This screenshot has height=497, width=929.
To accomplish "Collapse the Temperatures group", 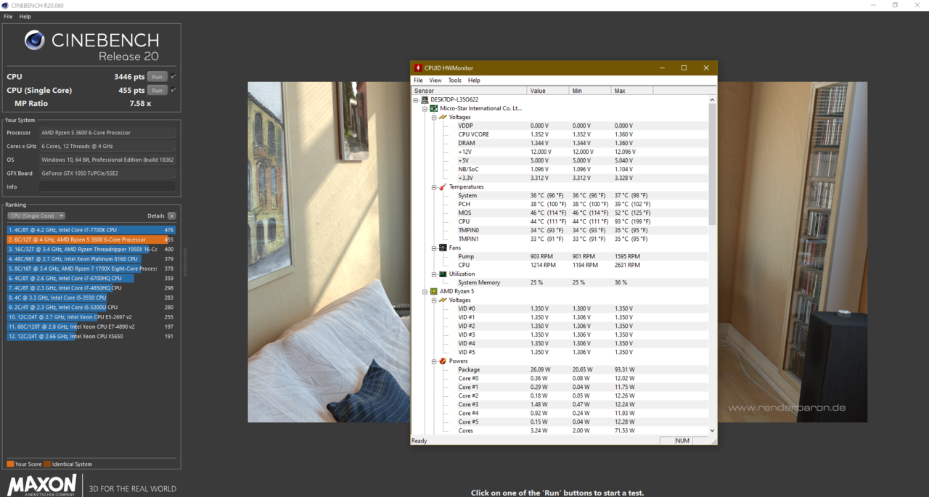I will click(x=434, y=186).
